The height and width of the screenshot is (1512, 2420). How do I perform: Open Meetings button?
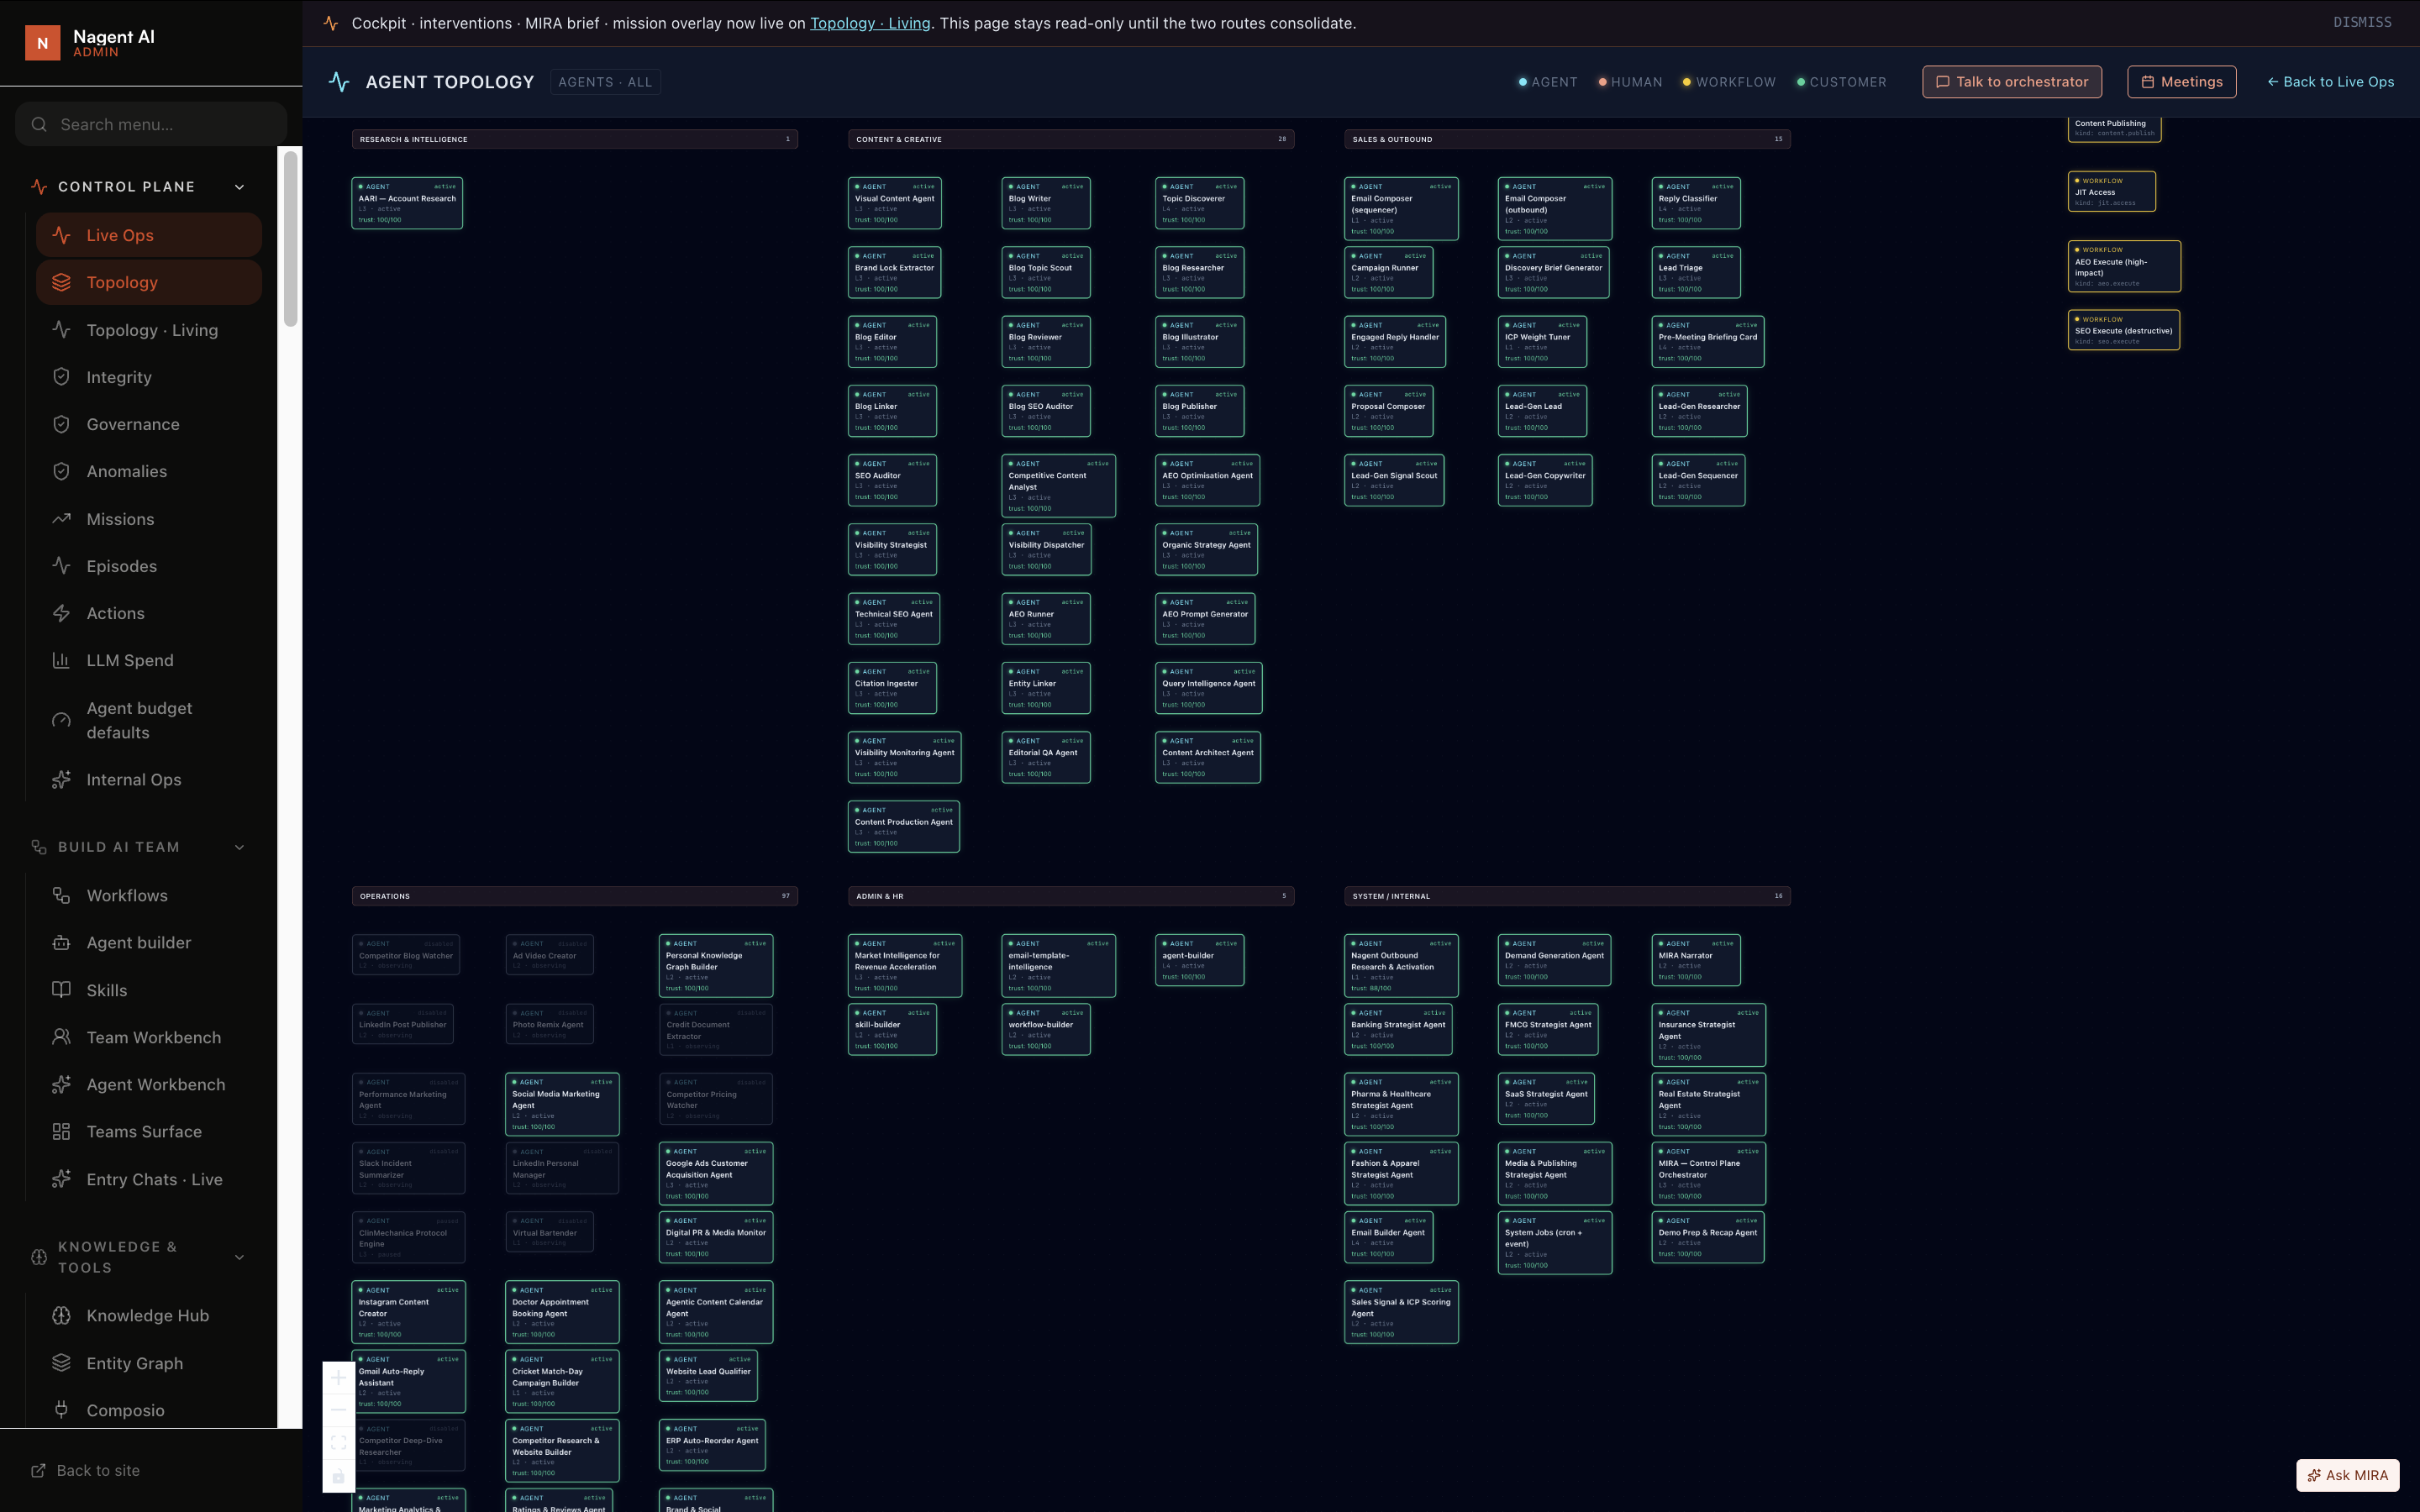pyautogui.click(x=2182, y=82)
